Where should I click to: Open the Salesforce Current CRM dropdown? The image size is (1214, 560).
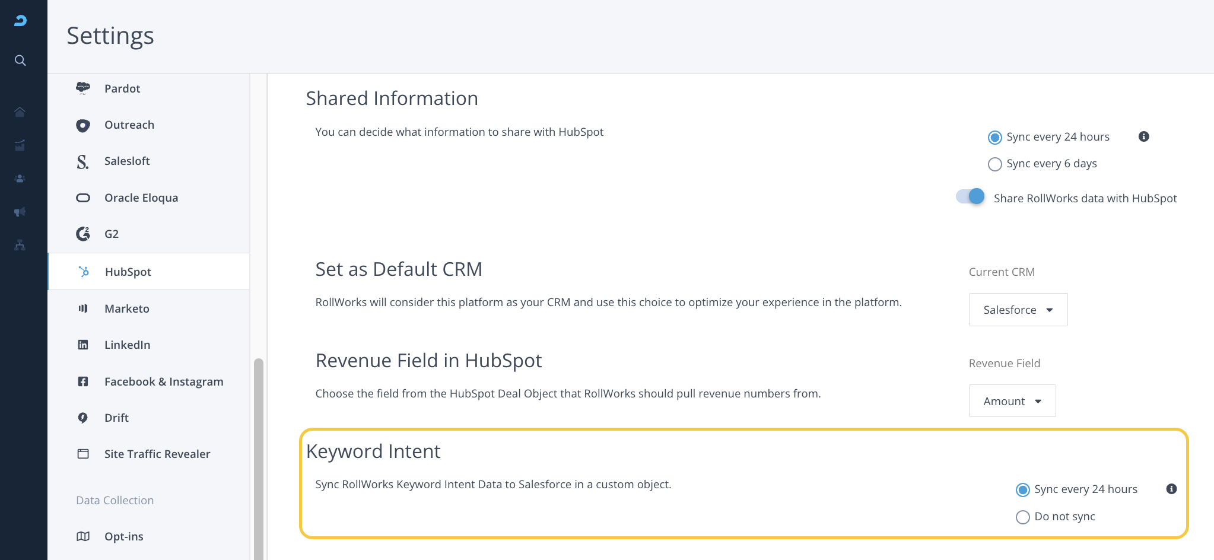pyautogui.click(x=1018, y=310)
